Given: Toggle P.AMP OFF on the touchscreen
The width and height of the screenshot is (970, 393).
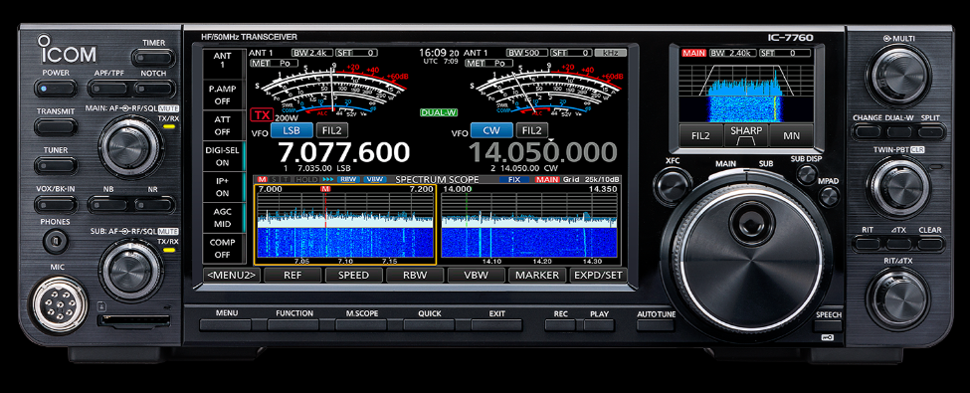Looking at the screenshot, I should (223, 95).
